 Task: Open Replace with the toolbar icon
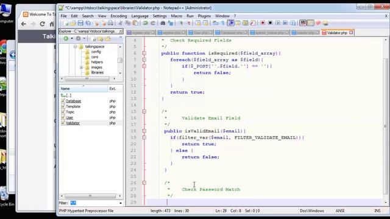(x=171, y=23)
